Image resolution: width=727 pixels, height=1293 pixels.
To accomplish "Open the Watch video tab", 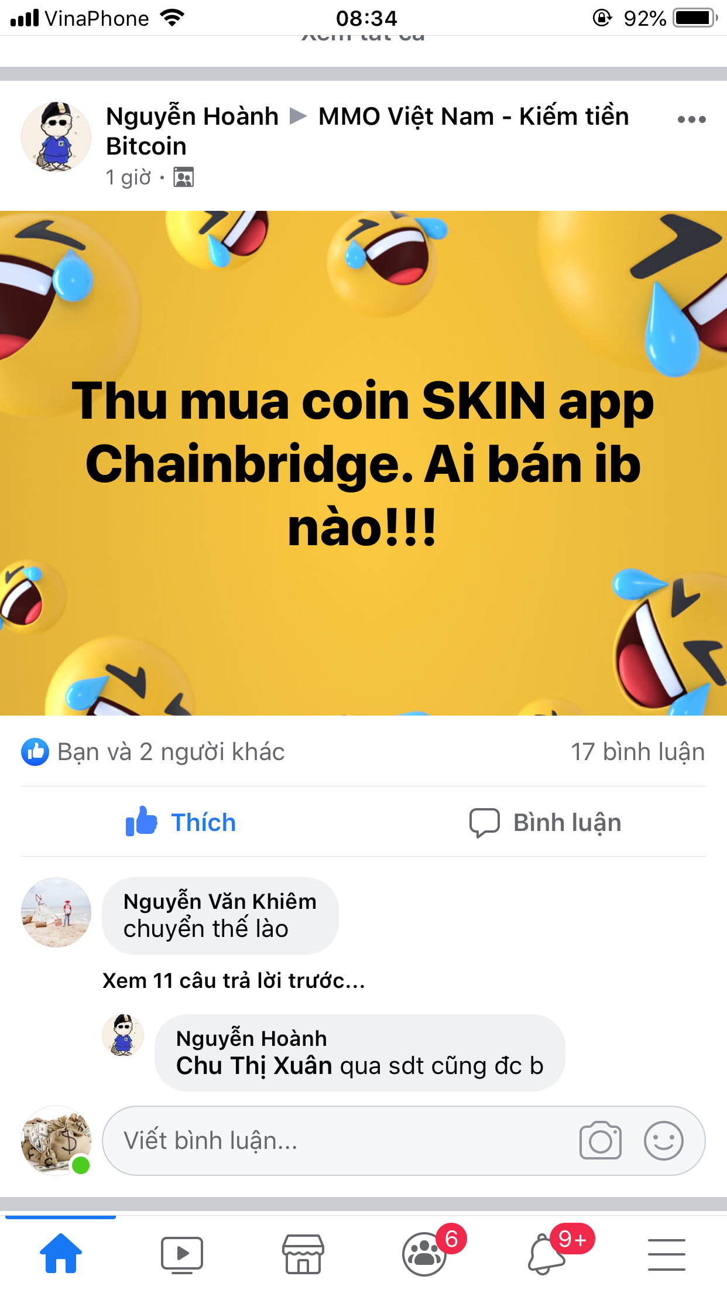I will [182, 1254].
